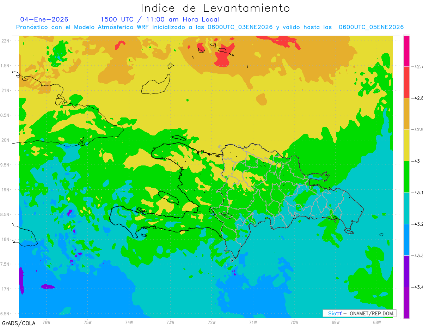The height and width of the screenshot is (327, 423).
Task: Click the "-43.4" color bar value
Action: click(x=417, y=287)
